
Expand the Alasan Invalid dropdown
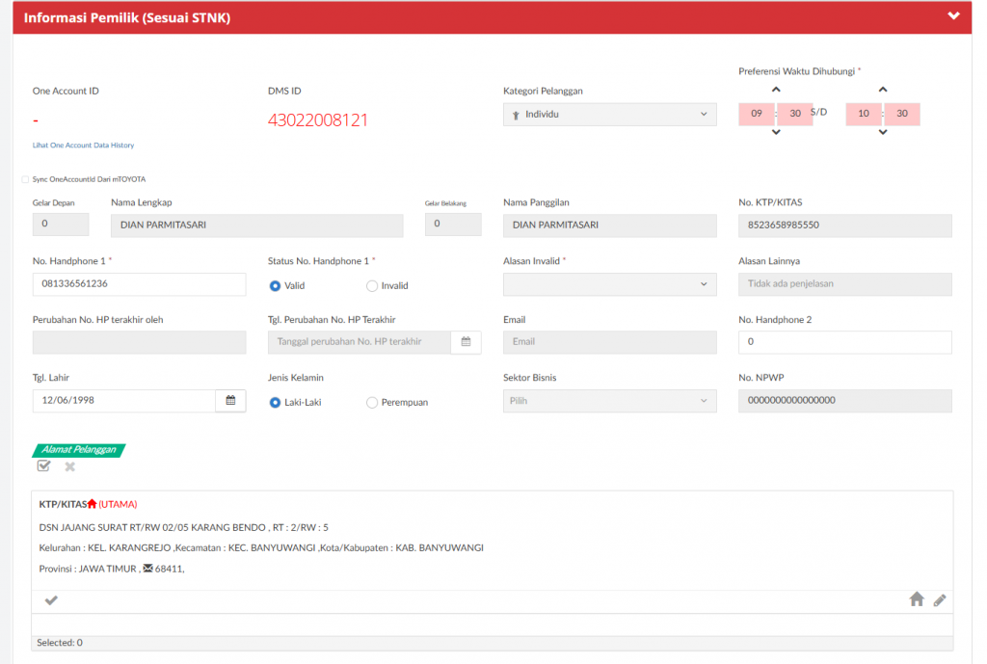(609, 284)
